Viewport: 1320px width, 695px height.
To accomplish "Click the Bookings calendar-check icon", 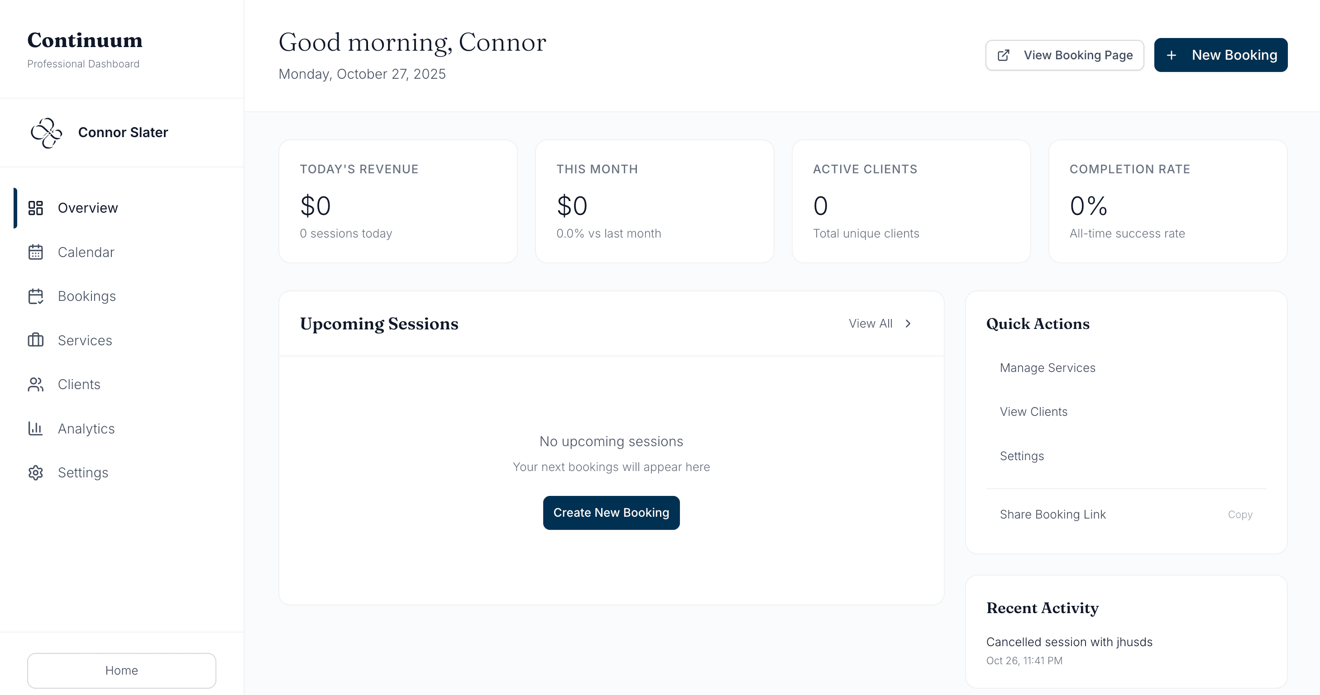I will 35,296.
